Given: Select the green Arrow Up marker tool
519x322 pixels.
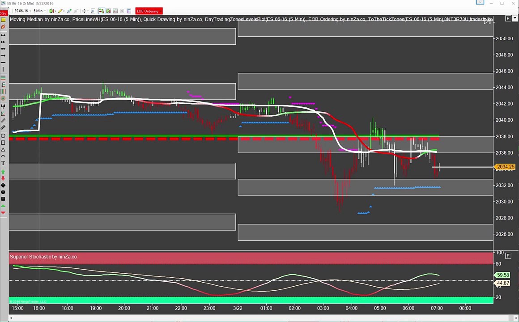Looking at the screenshot, I should pos(3,172).
